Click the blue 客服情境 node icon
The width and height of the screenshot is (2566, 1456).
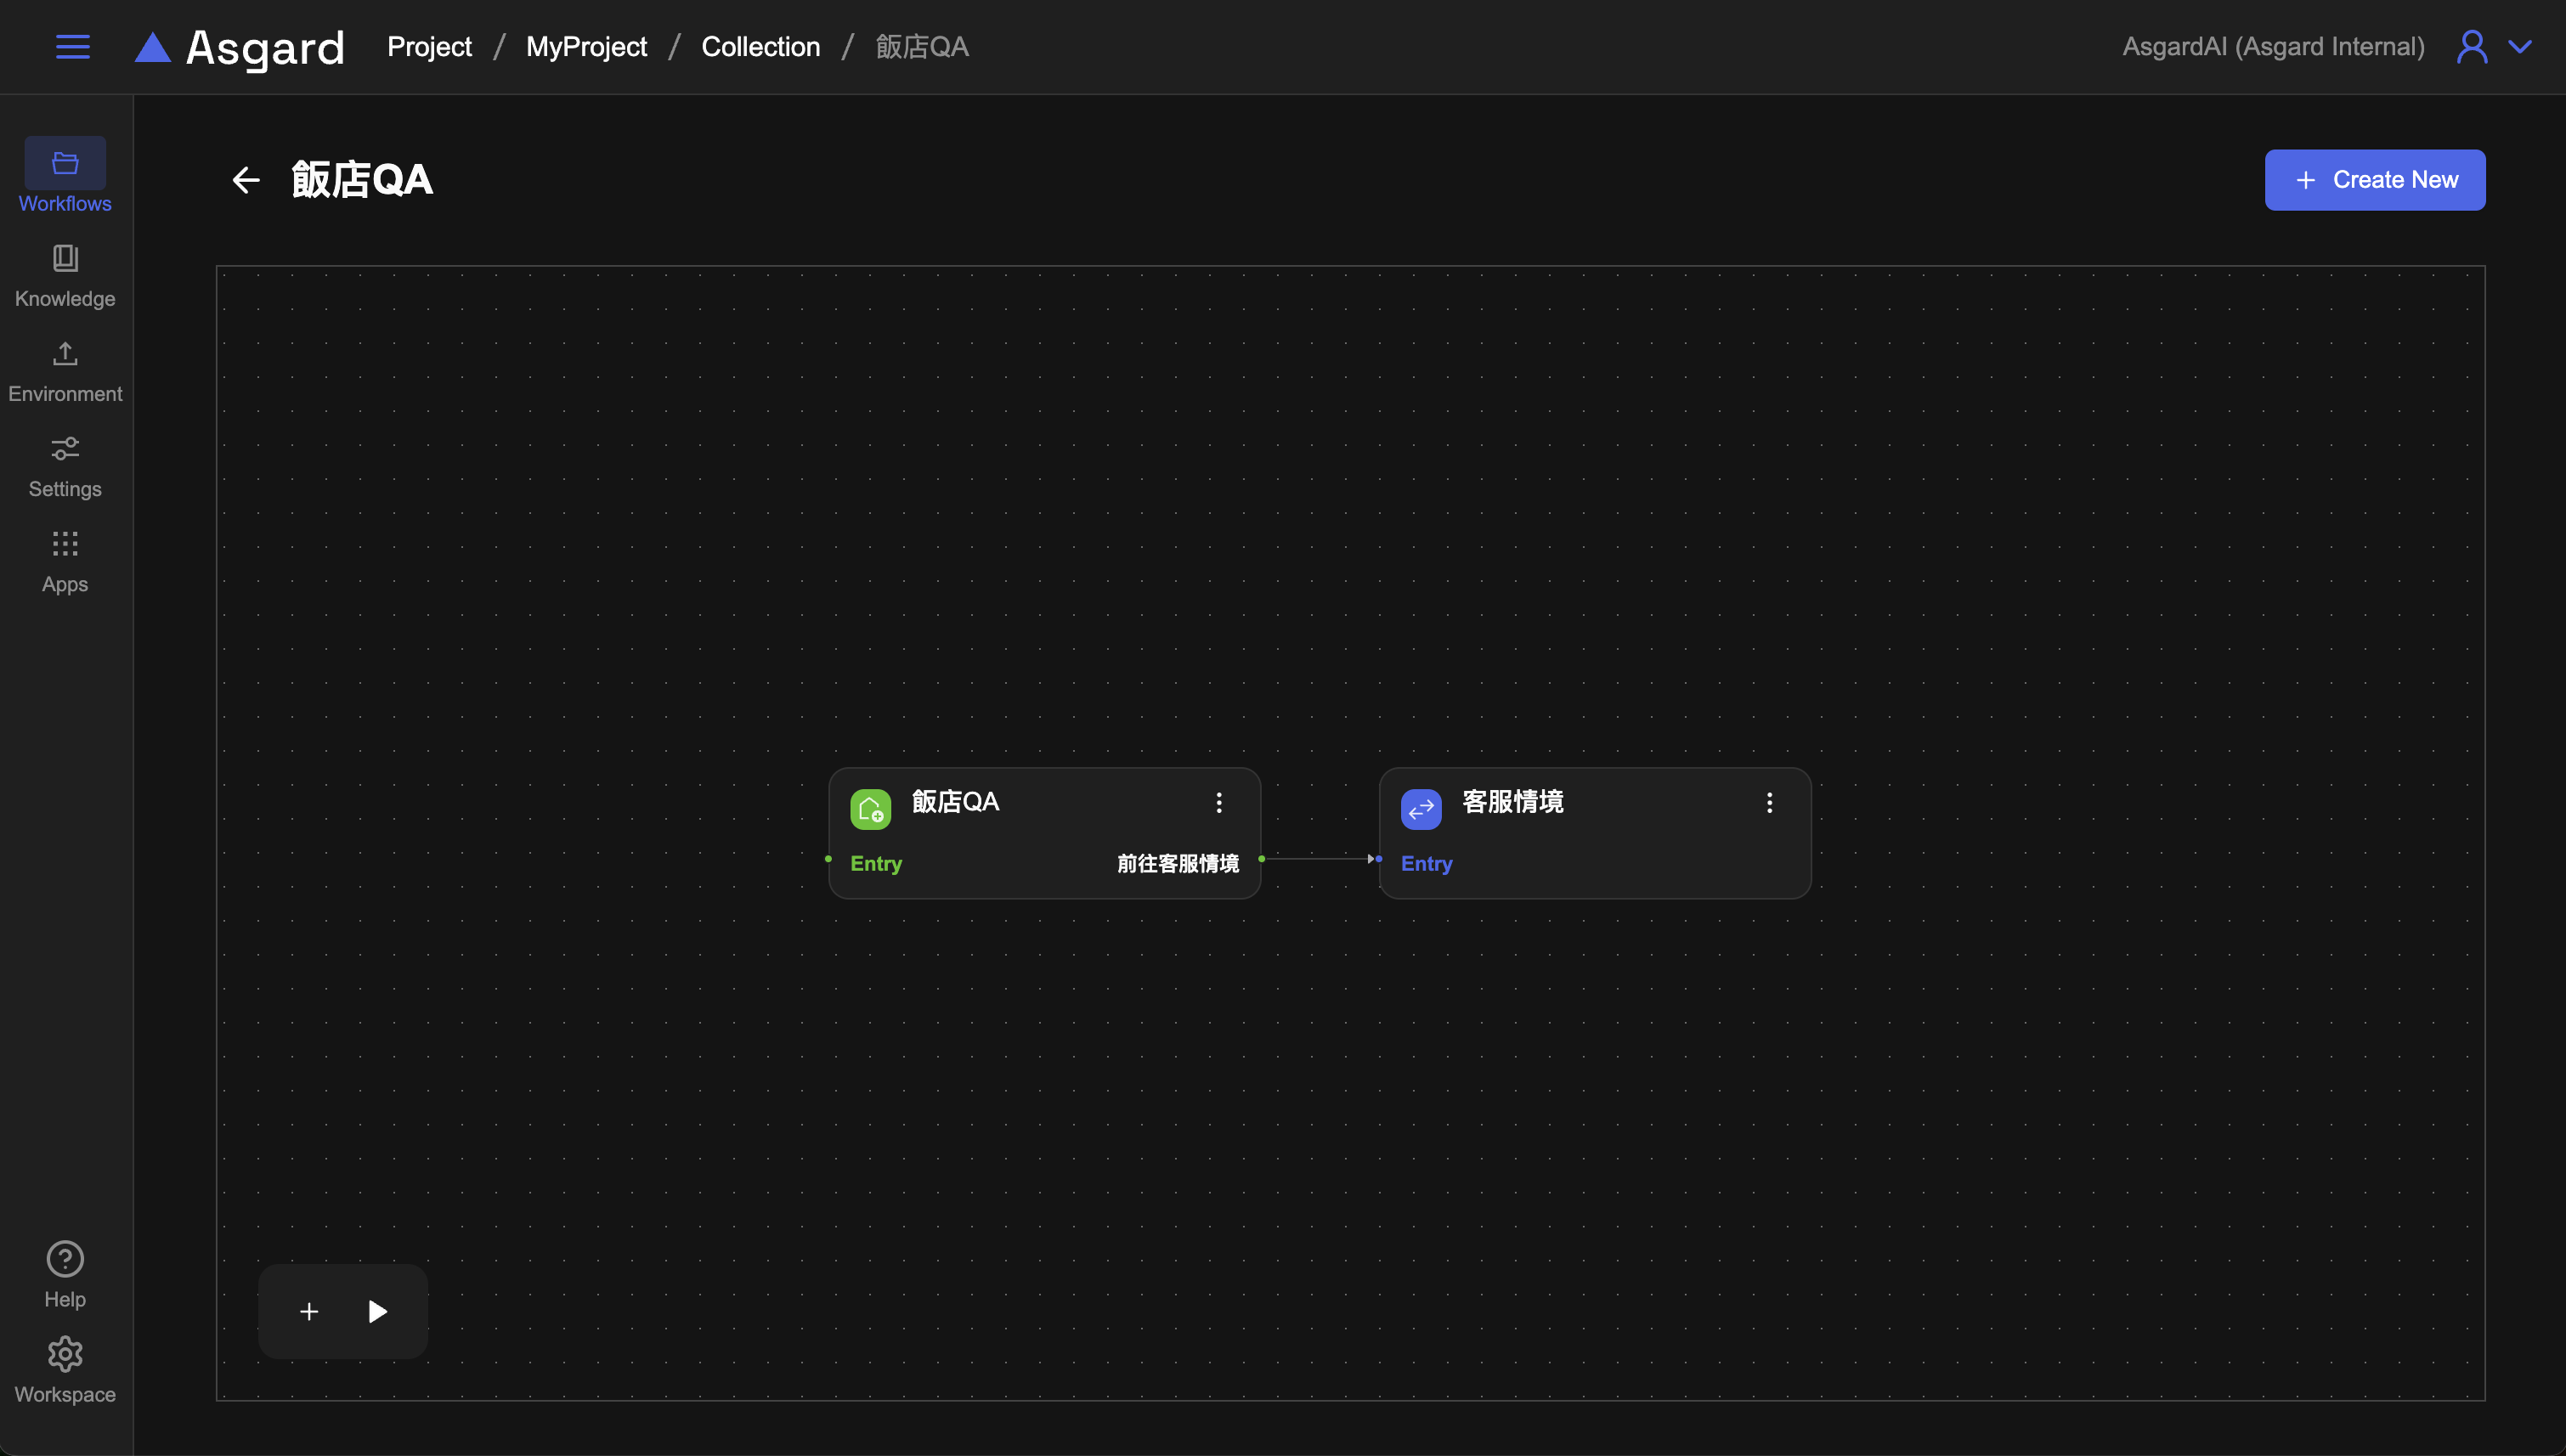coord(1421,809)
